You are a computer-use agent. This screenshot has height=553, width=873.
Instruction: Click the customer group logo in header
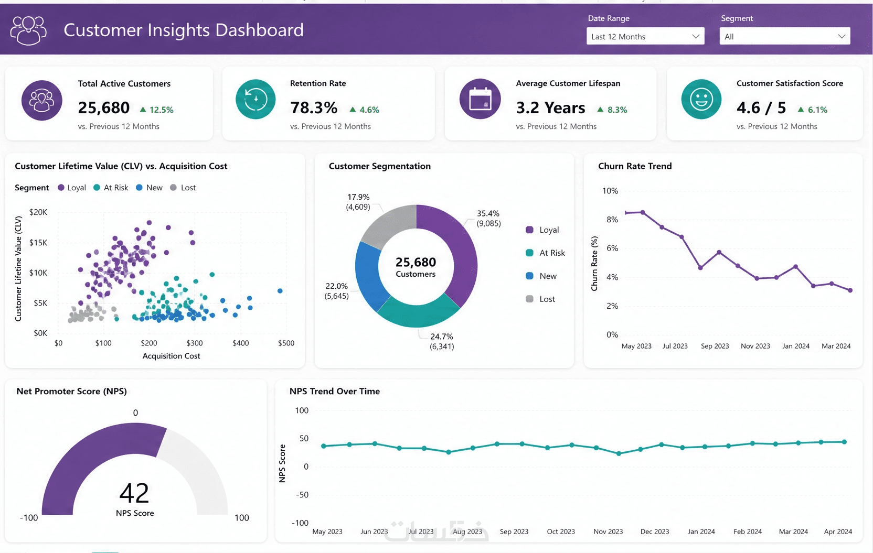tap(29, 30)
